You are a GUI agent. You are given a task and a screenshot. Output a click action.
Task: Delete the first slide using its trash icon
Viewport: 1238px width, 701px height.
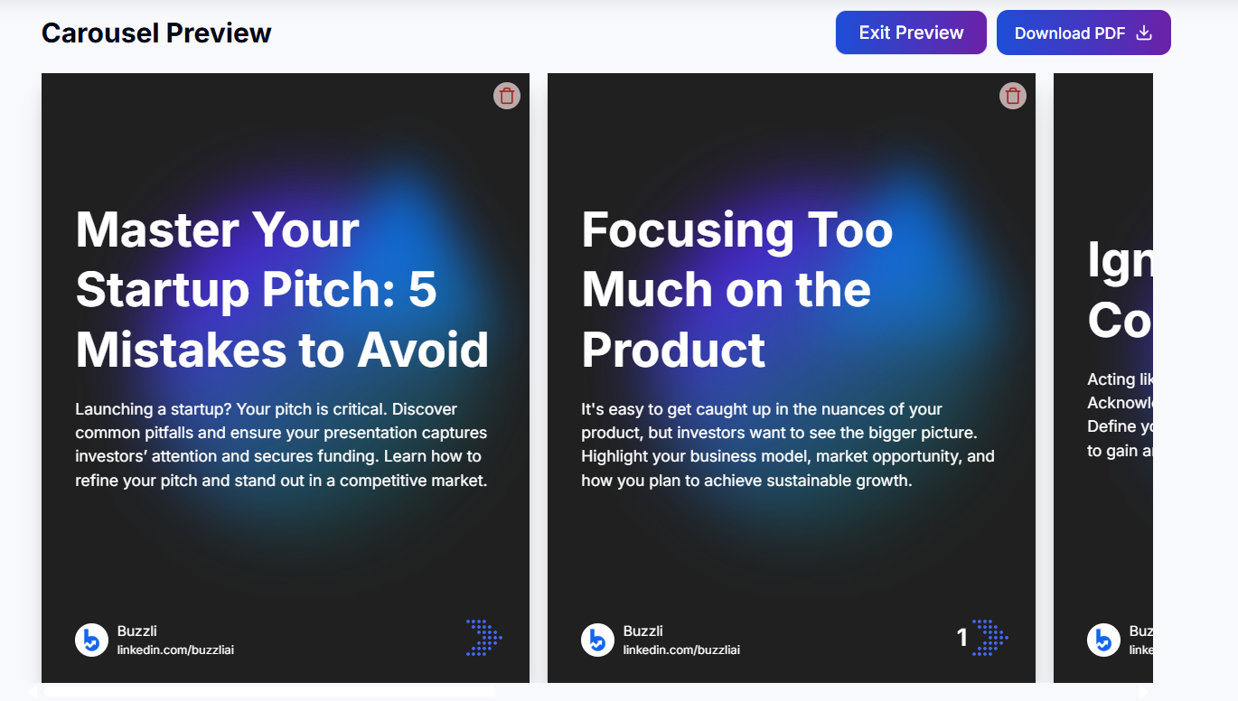pos(507,96)
